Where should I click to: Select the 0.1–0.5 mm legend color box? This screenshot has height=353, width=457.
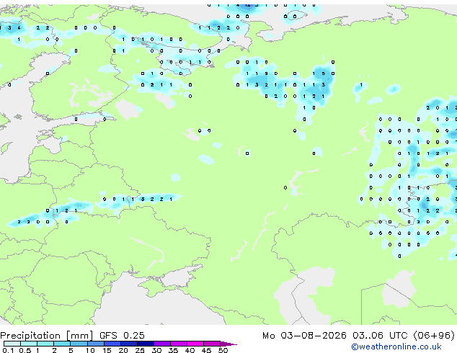12,344
